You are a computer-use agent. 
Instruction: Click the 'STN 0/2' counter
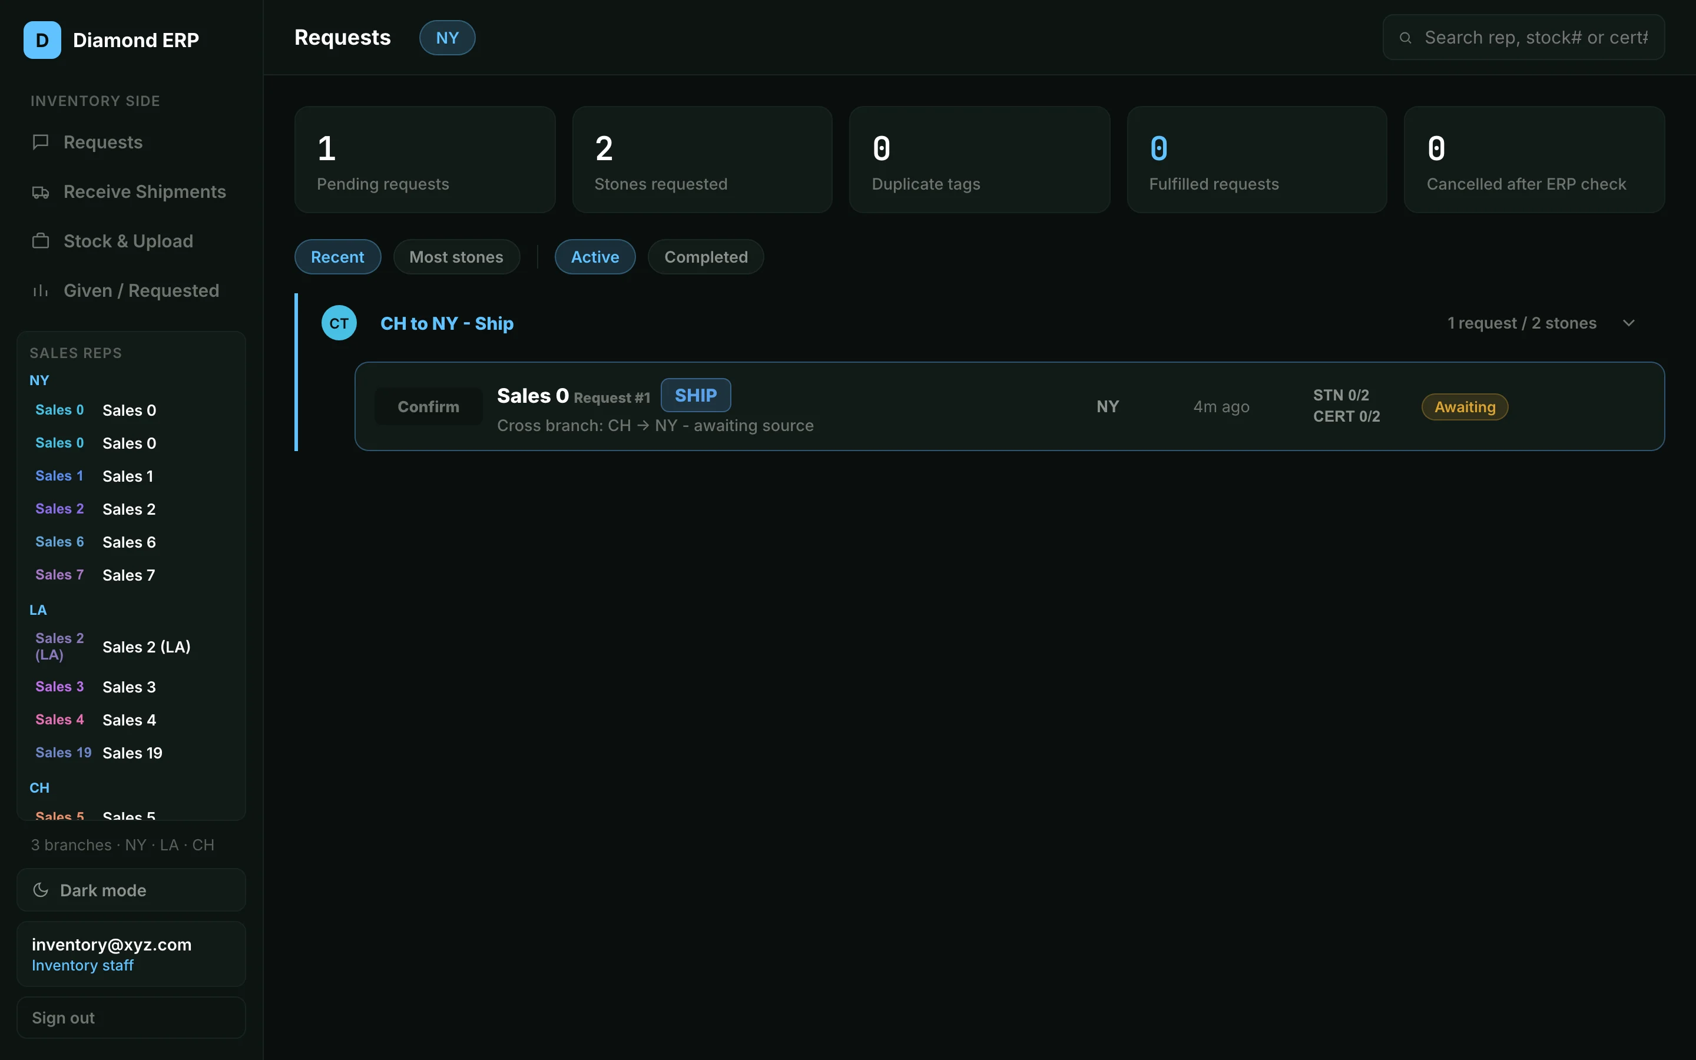point(1341,395)
